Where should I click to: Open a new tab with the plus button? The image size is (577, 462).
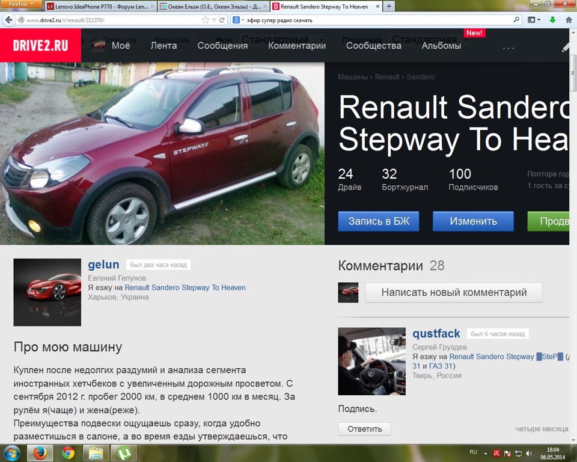389,6
